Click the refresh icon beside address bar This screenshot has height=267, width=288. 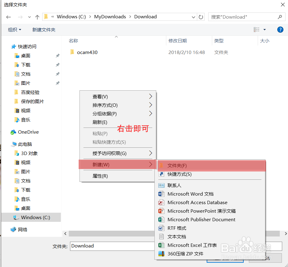point(201,17)
